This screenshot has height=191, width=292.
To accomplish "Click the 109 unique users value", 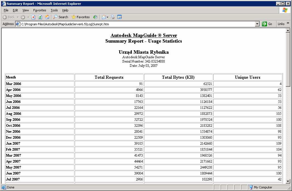I will click(279, 143).
